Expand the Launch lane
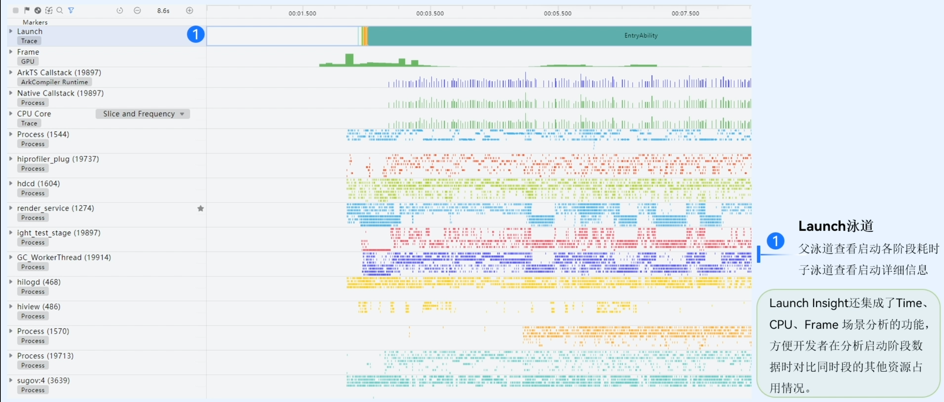Viewport: 944px width, 402px height. click(x=11, y=31)
